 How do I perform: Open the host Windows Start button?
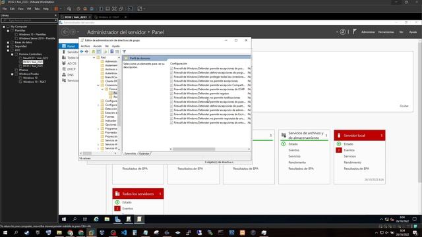(5, 232)
